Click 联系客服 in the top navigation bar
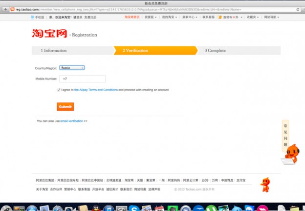305x211 pixels. [209, 17]
